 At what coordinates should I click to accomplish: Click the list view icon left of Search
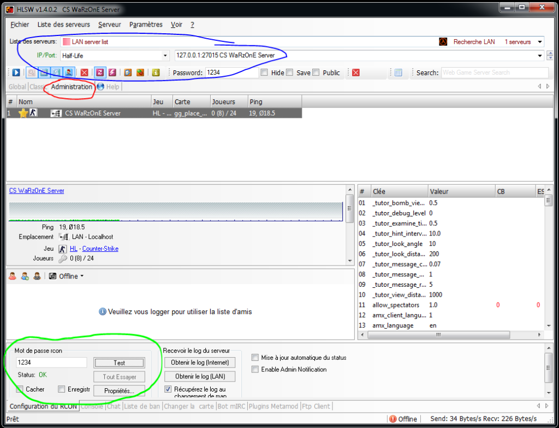pos(398,73)
